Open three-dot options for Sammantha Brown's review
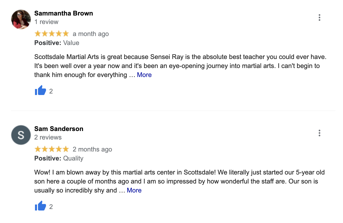Viewport: 343px width, 223px height. click(x=319, y=17)
